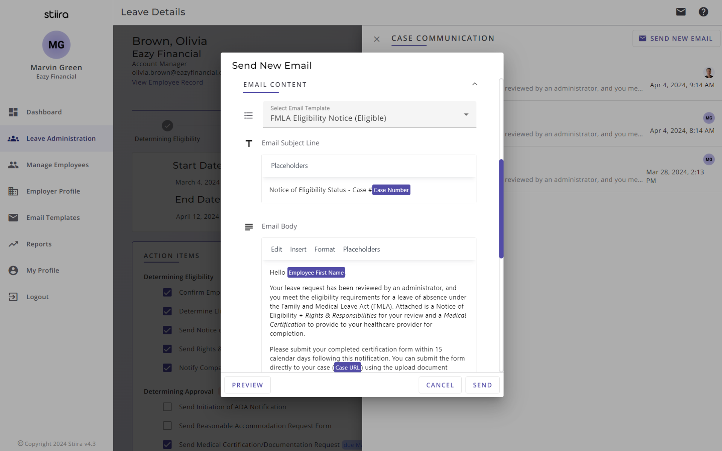722x451 pixels.
Task: Click in the email subject line field
Action: [440, 190]
